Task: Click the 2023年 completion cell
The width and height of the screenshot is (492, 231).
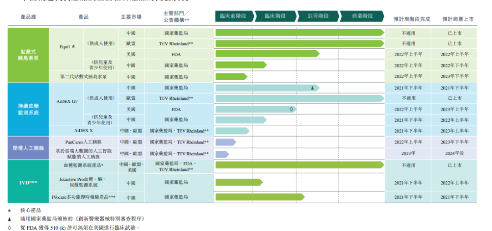Action: tap(408, 154)
